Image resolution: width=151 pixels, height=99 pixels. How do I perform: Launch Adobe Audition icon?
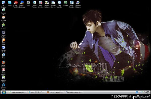click(4, 34)
